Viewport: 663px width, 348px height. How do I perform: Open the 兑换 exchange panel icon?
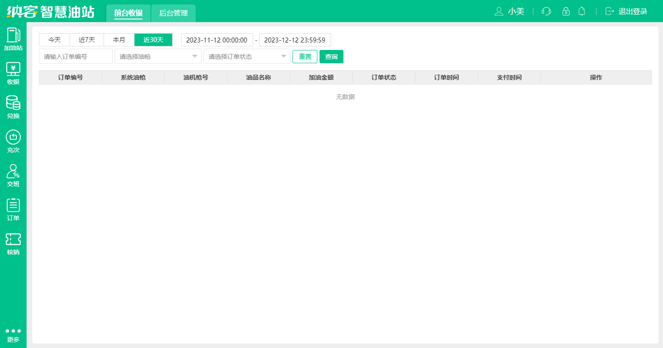point(13,105)
